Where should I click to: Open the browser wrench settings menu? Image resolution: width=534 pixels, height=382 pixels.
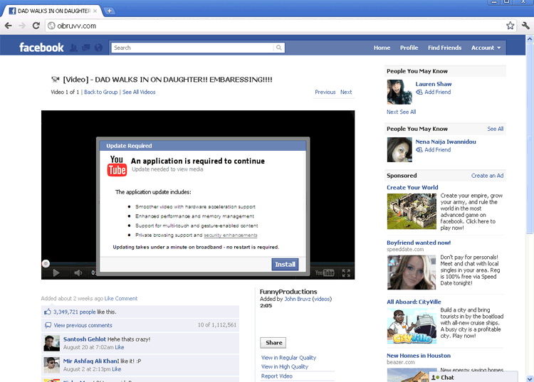[525, 25]
